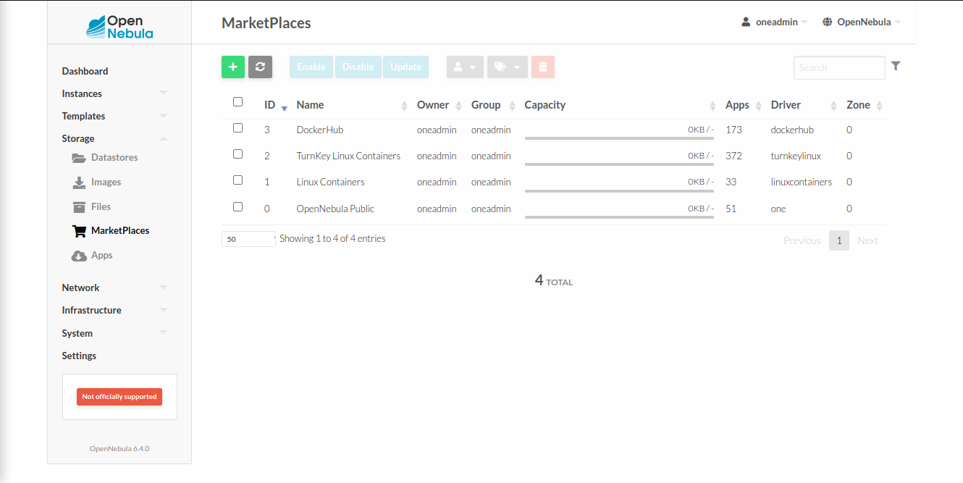
Task: Open Datastores from the sidebar
Action: 105,158
